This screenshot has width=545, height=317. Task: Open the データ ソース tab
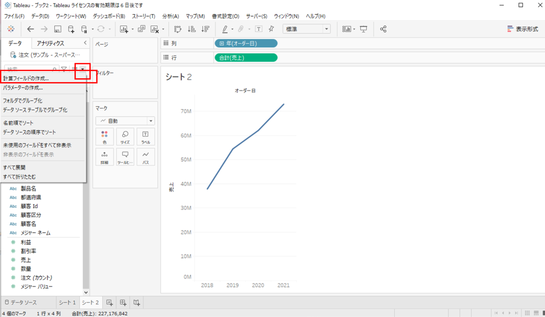click(27, 302)
